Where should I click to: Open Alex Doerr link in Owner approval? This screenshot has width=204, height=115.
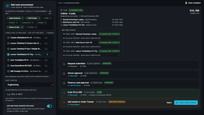pyautogui.click(x=74, y=76)
